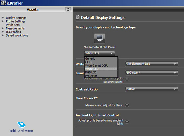Enable Adjust profile based on ambient light checkbox
The image size is (184, 136).
pyautogui.click(x=127, y=122)
